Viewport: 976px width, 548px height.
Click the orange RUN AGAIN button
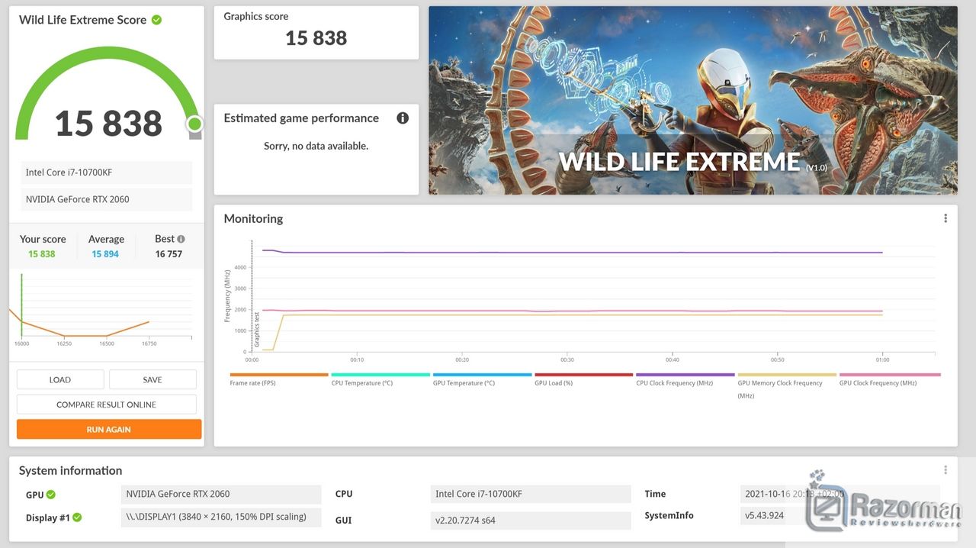coord(108,429)
